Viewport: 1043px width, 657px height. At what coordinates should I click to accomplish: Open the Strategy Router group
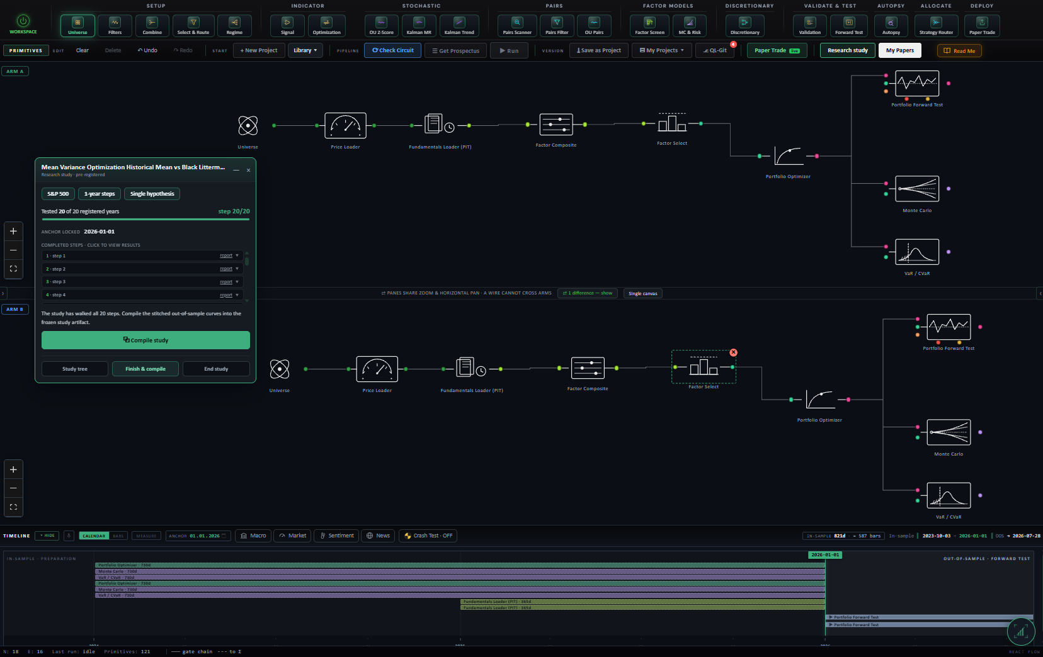click(936, 26)
